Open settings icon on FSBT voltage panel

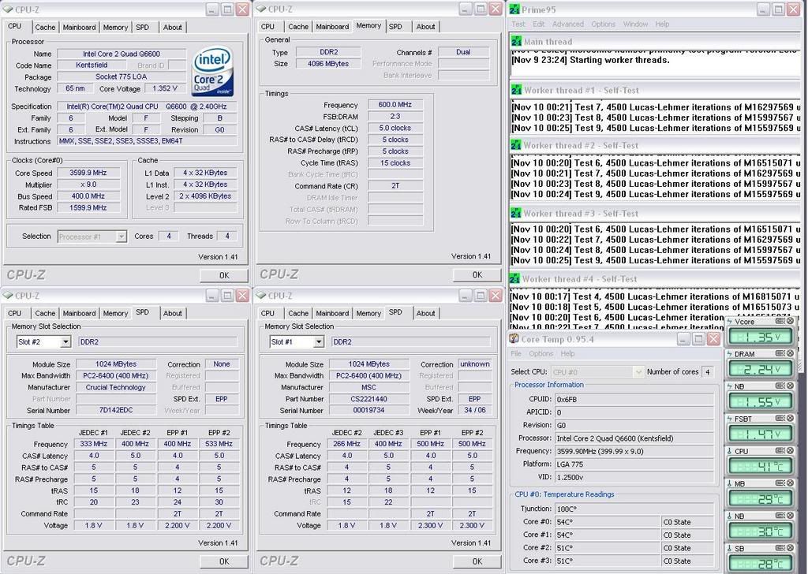[x=780, y=418]
